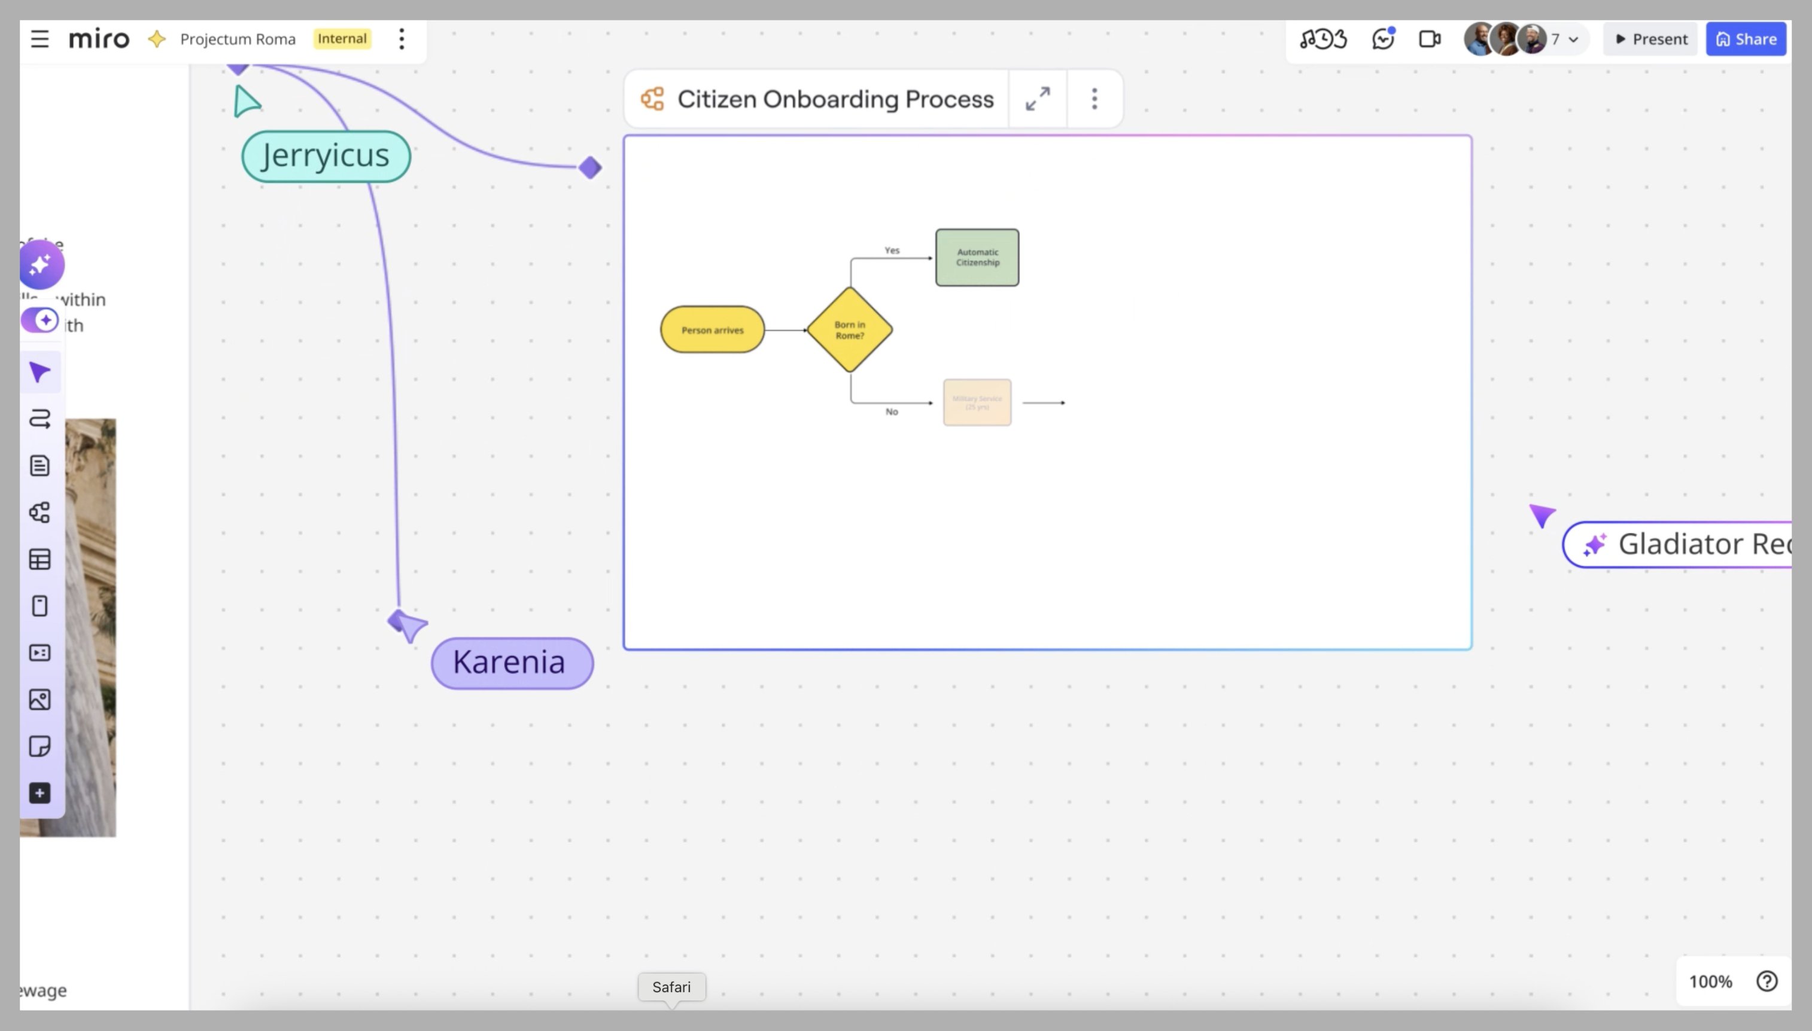The height and width of the screenshot is (1031, 1812).
Task: Select the sticky note tool
Action: (x=39, y=746)
